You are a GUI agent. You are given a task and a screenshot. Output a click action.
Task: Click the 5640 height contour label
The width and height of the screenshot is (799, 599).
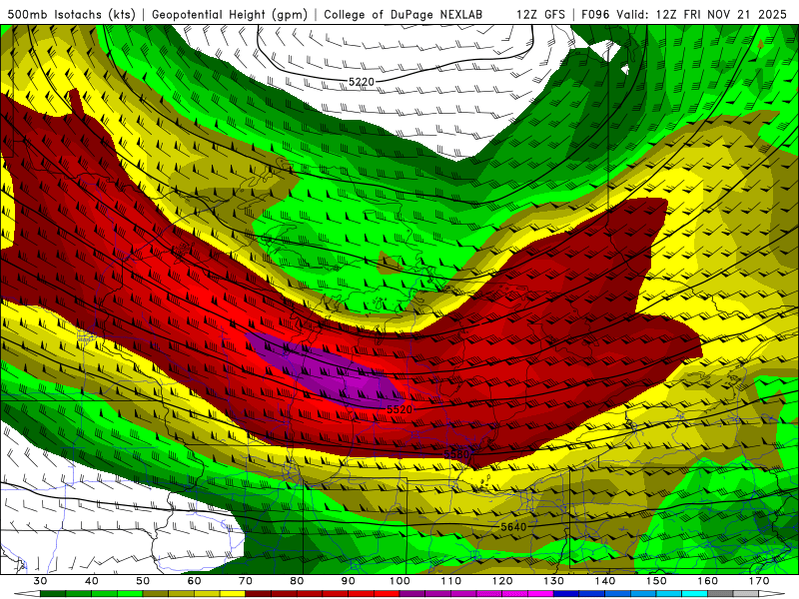coord(513,527)
